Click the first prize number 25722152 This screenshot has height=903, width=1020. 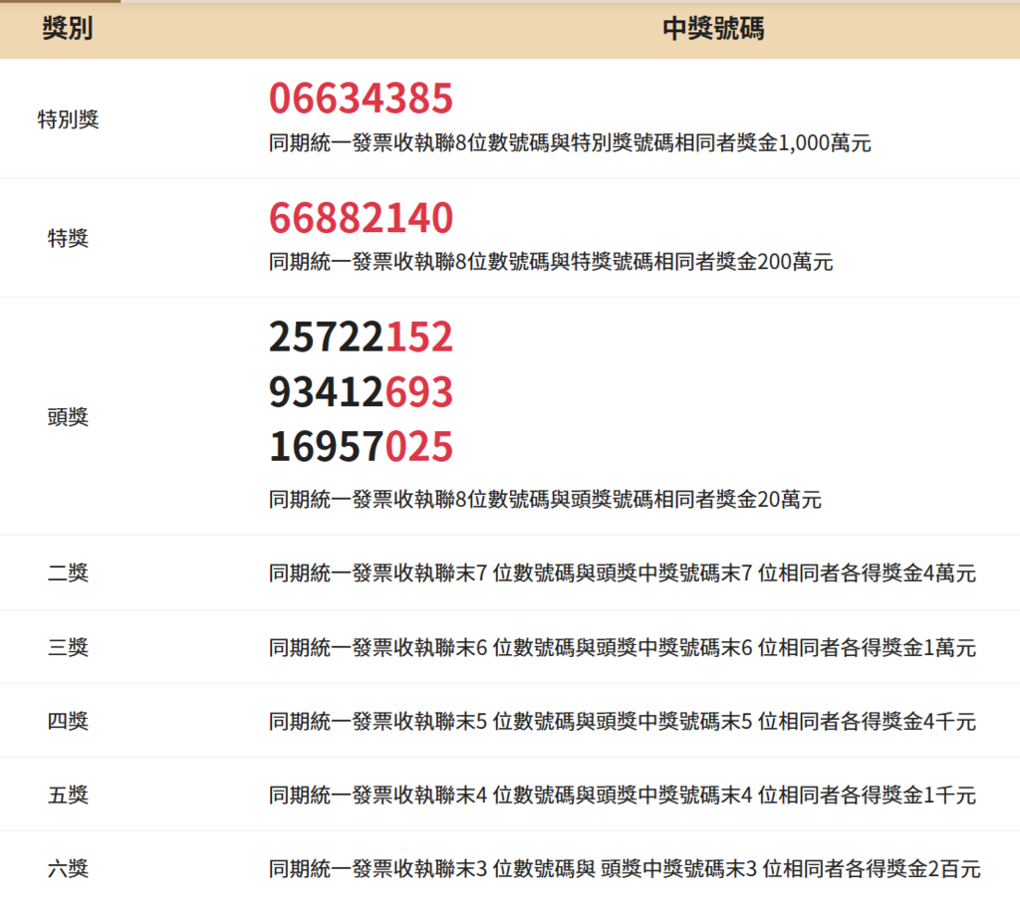pyautogui.click(x=361, y=337)
